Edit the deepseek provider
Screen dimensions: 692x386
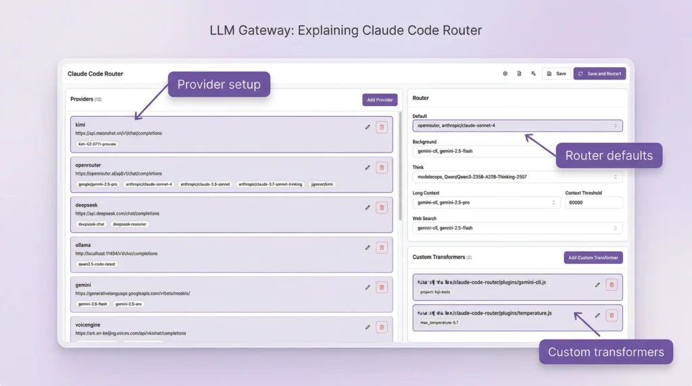pyautogui.click(x=368, y=208)
